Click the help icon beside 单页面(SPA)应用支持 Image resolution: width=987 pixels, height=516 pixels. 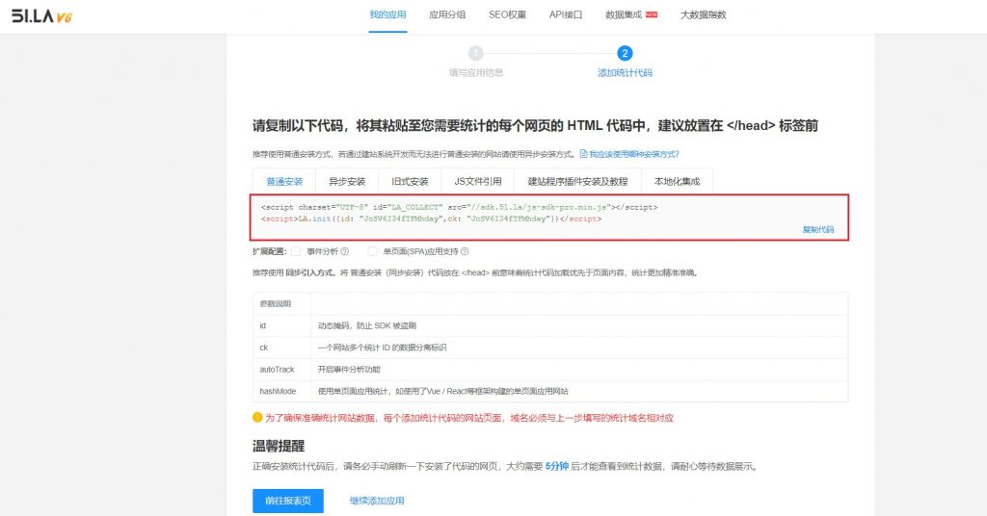tap(465, 251)
